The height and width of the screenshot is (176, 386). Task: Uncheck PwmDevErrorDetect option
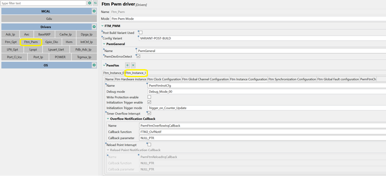point(138,56)
